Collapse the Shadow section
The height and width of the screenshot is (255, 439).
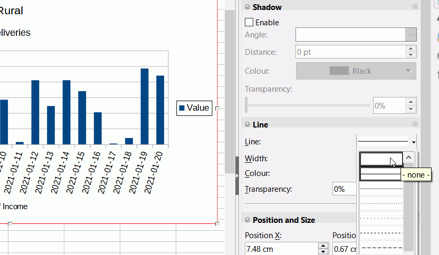tap(247, 7)
